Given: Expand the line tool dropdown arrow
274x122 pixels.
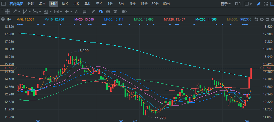Looking at the screenshot, I should (19, 12).
